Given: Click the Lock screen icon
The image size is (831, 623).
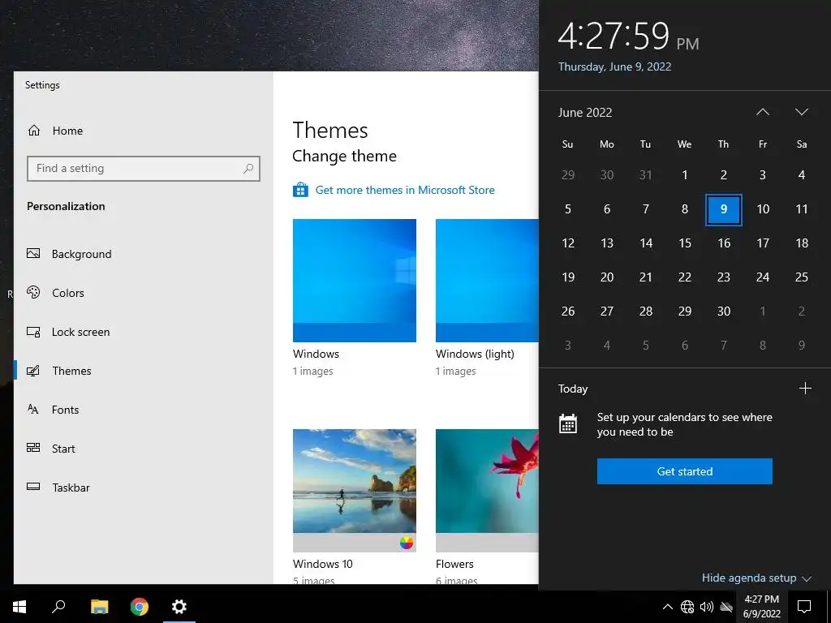Looking at the screenshot, I should [x=33, y=332].
